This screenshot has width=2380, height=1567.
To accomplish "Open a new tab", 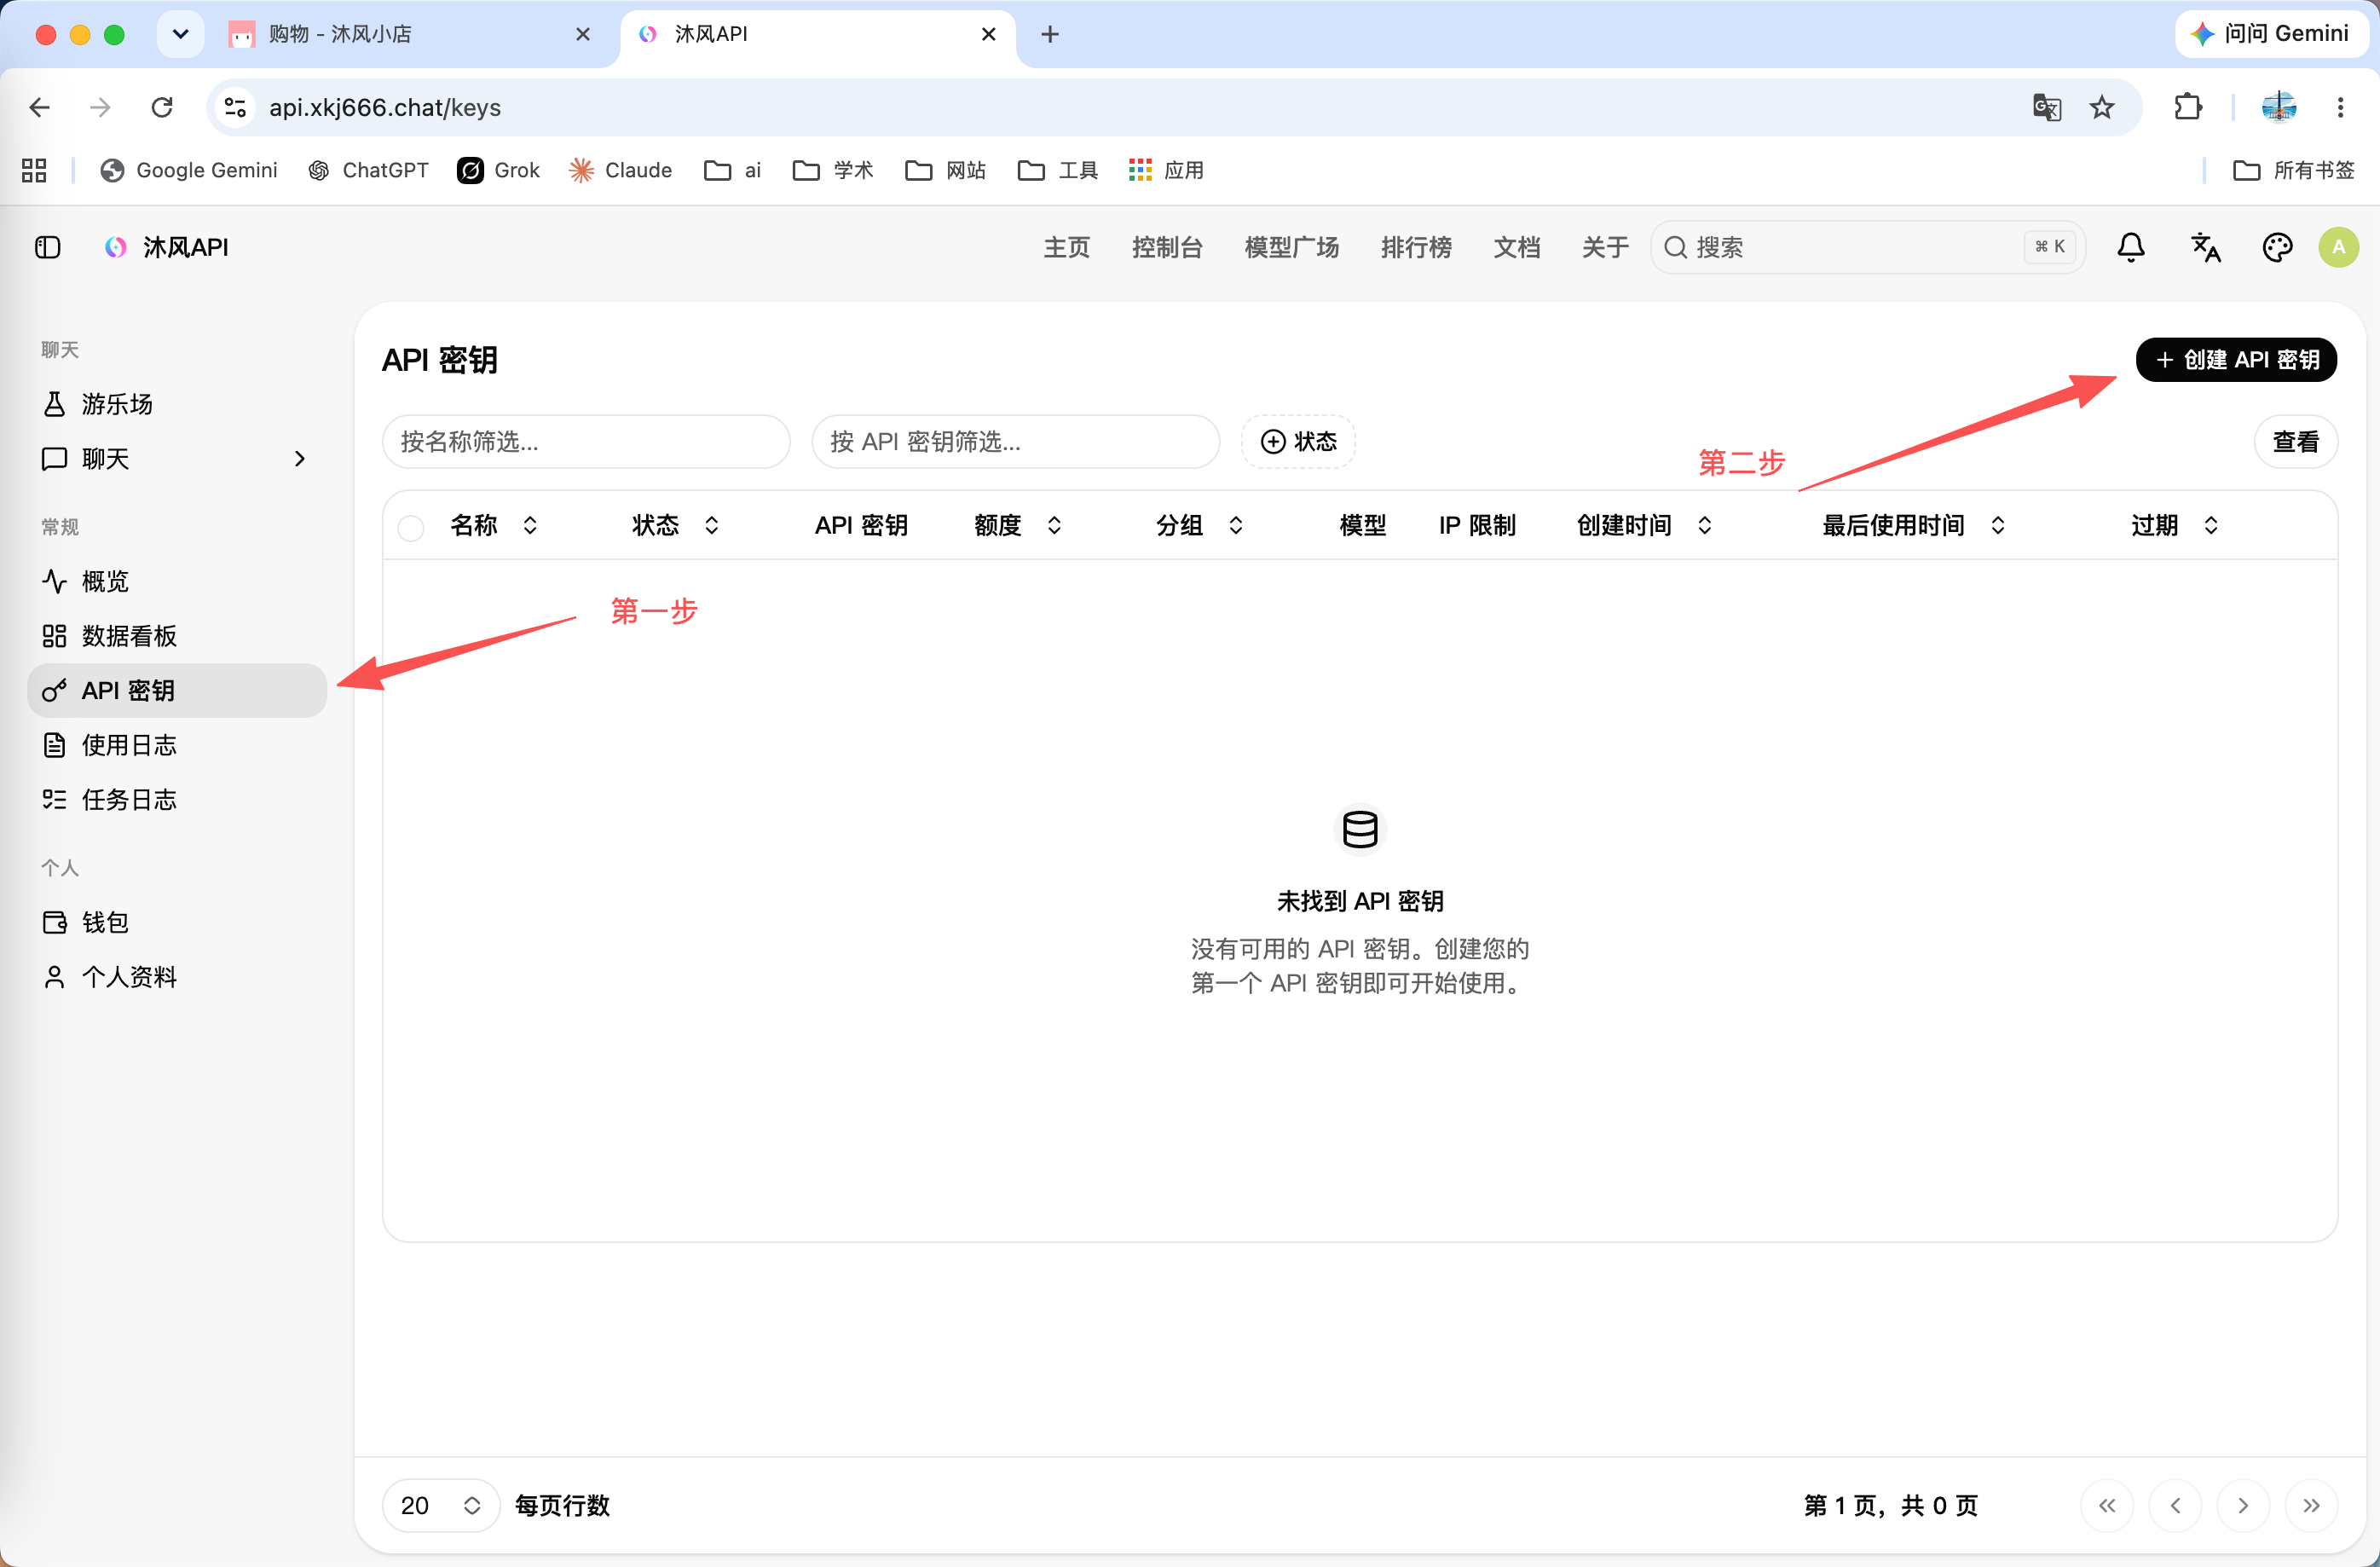I will [x=1049, y=34].
